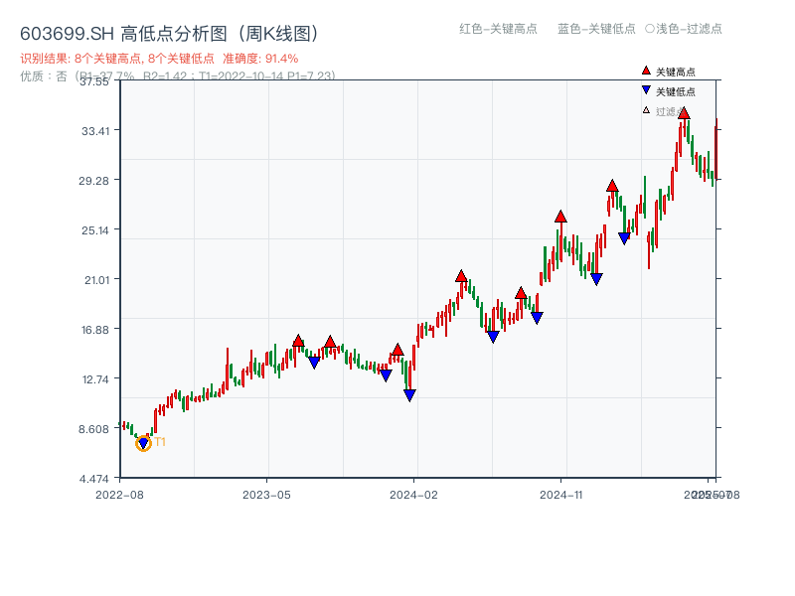Click the 16.88 y-axis label
The height and width of the screenshot is (596, 795).
[95, 330]
